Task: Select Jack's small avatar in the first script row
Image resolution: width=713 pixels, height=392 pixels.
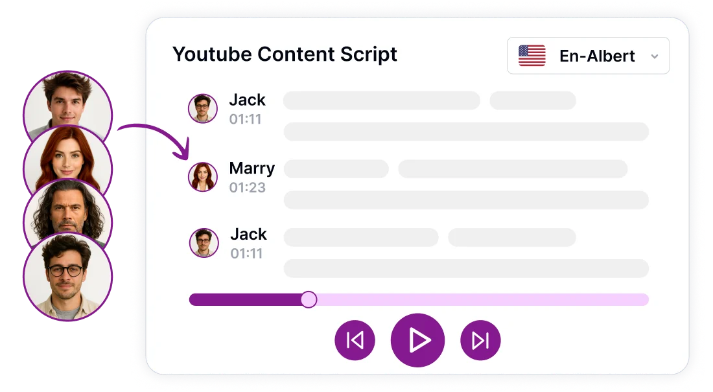Action: (x=202, y=108)
